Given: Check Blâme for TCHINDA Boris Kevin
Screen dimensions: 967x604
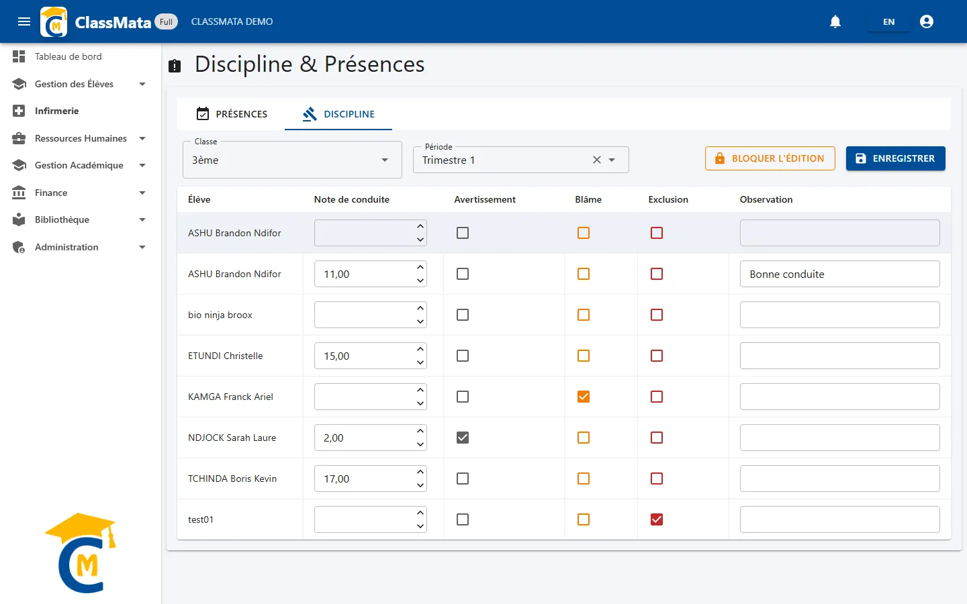Looking at the screenshot, I should pyautogui.click(x=584, y=479).
